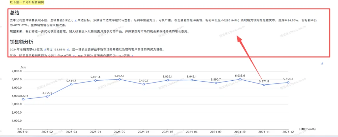The image size is (338, 137).
Task: Click the 总结 heading
Action: [x=14, y=13]
